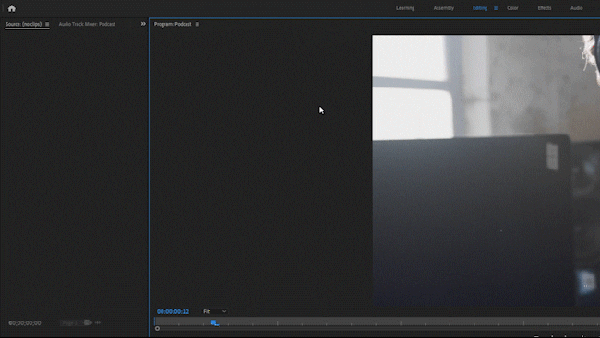
Task: Go to the Home screen icon
Action: click(x=11, y=8)
